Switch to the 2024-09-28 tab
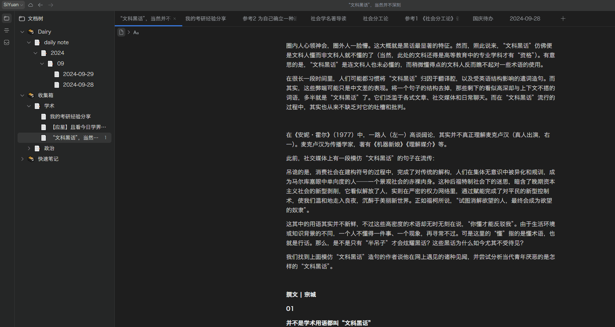This screenshot has height=327, width=615. click(x=525, y=19)
